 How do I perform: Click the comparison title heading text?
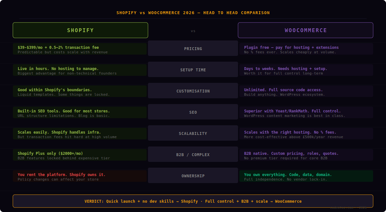click(x=193, y=13)
